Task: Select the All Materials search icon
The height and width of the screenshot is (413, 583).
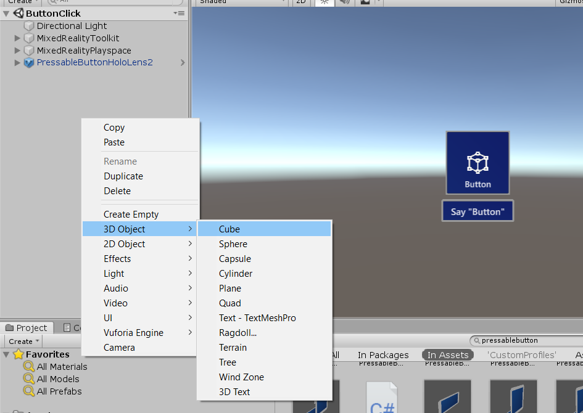Action: tap(29, 367)
